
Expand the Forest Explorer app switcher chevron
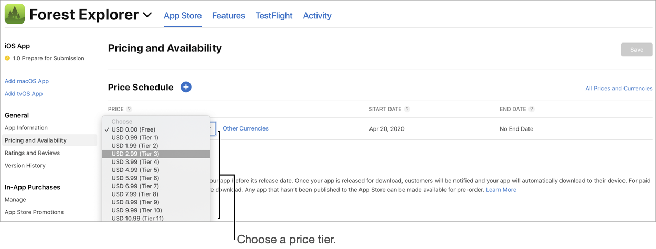(147, 15)
